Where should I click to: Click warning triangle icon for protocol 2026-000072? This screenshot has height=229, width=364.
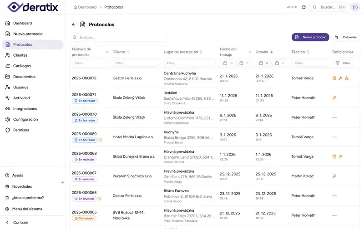click(x=346, y=78)
